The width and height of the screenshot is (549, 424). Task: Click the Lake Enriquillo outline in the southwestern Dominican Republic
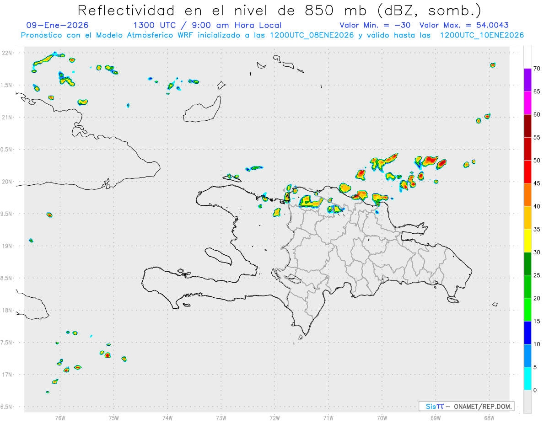tap(292, 278)
